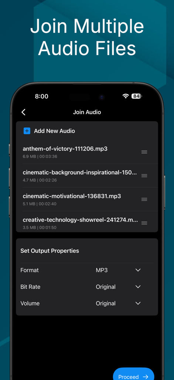Image resolution: width=174 pixels, height=380 pixels.
Task: Select anthem-of-victory-111206.mp3 file name
Action: 65,149
